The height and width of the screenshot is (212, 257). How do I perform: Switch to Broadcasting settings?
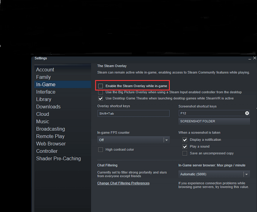(63, 129)
